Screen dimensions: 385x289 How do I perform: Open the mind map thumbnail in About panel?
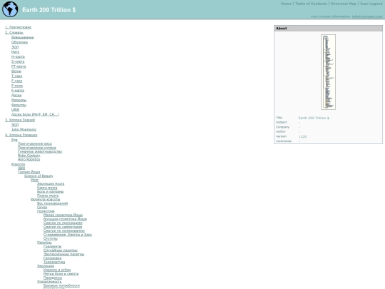click(x=328, y=72)
